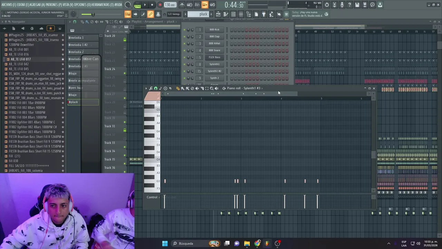
Task: Click the export/render download icon
Action: coord(380,5)
